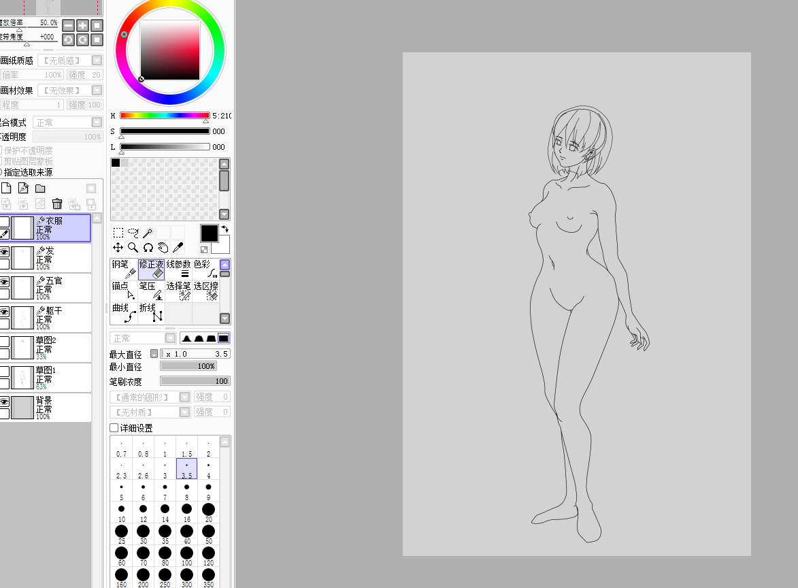Select the eyedropper color picker tool
The height and width of the screenshot is (588, 798).
tap(178, 248)
